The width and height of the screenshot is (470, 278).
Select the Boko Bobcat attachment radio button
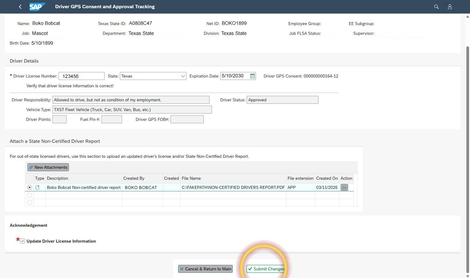coord(29,187)
